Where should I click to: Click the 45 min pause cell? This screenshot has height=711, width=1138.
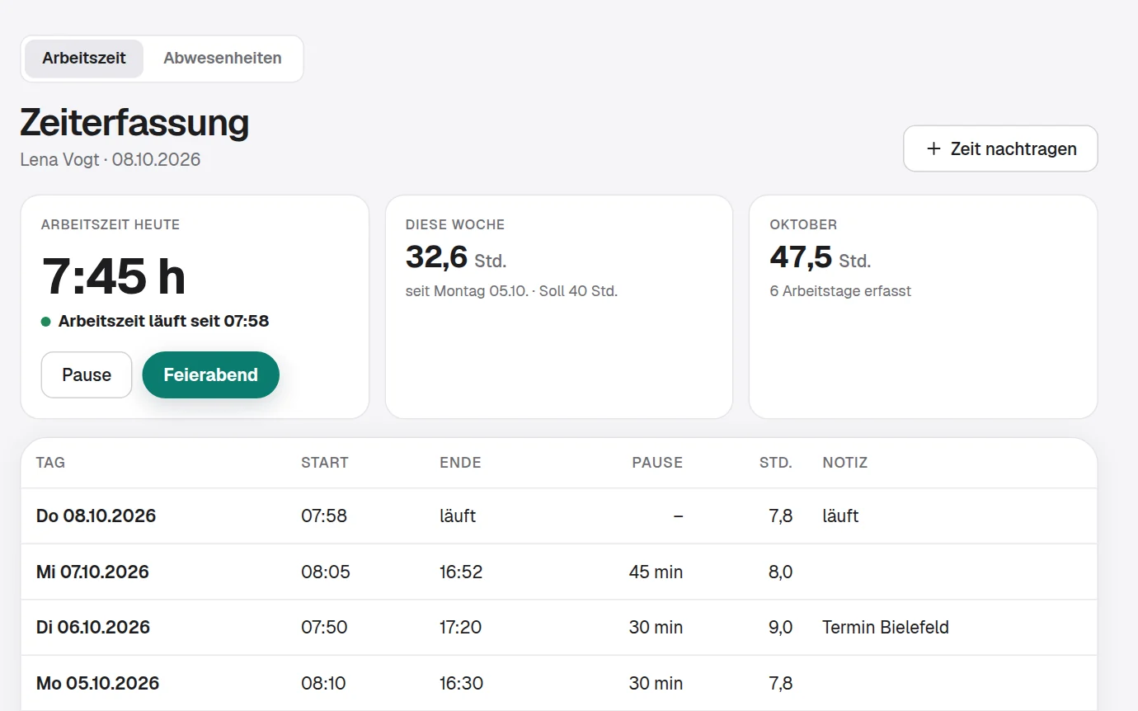[x=656, y=572]
